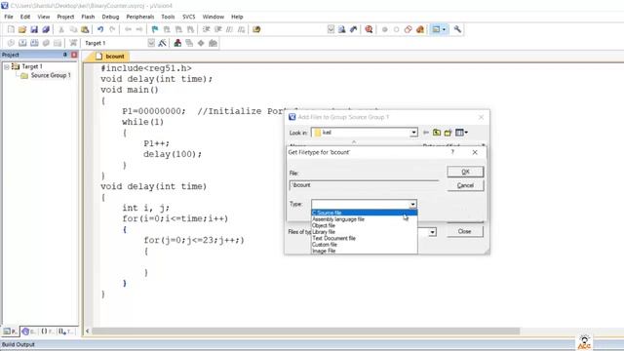Click the Redo arrow icon
The image size is (624, 351).
(112, 29)
